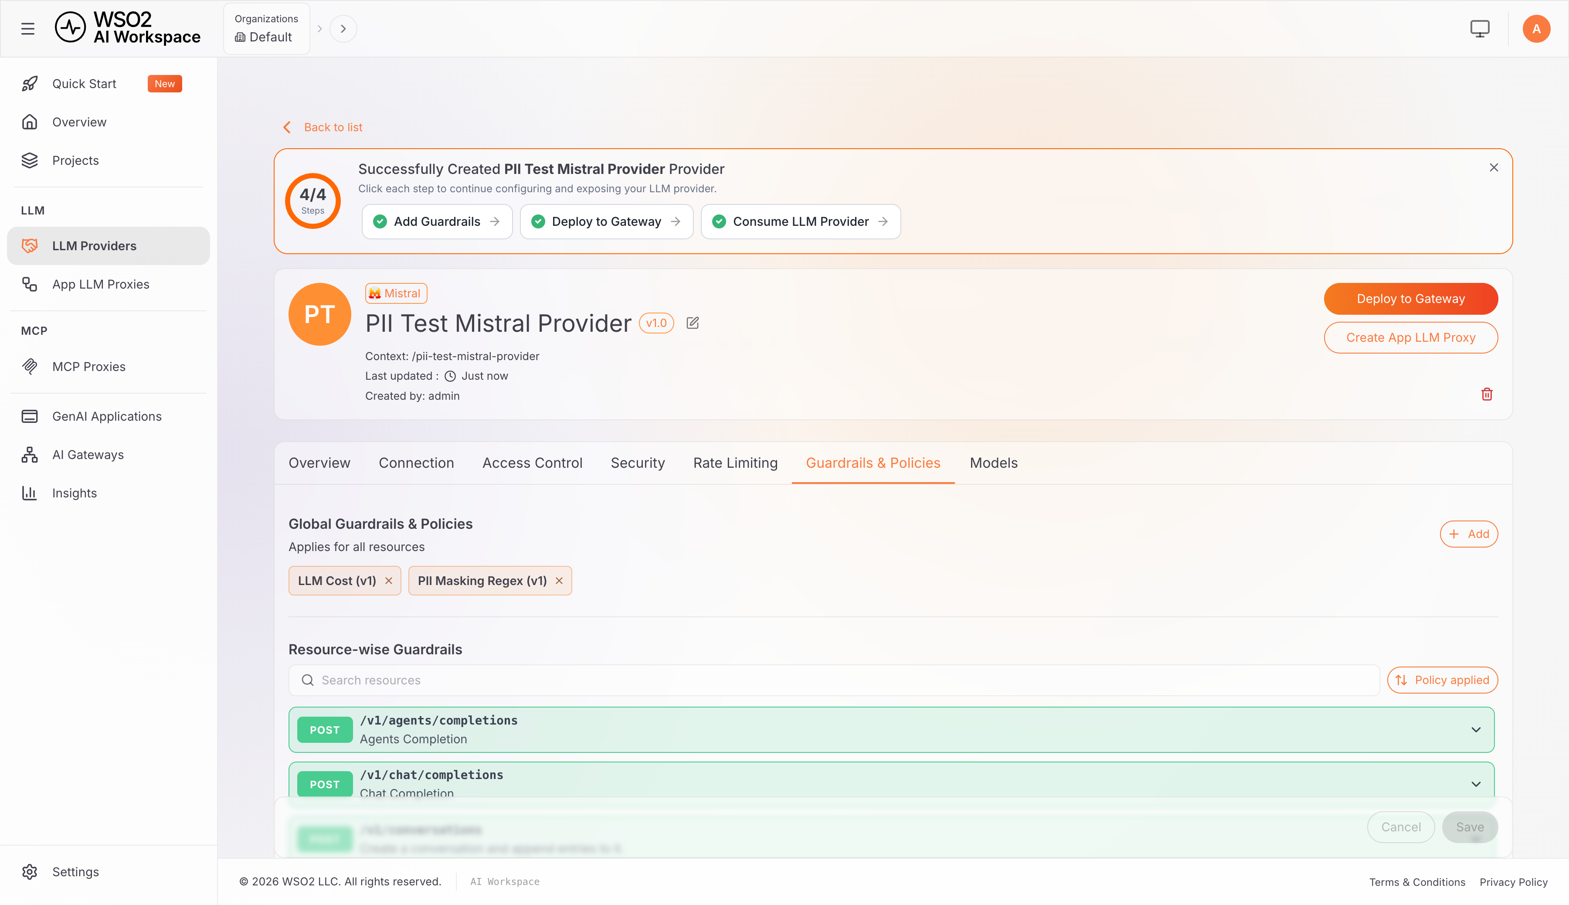Image resolution: width=1569 pixels, height=905 pixels.
Task: Open the monitor display icon in header
Action: tap(1480, 29)
